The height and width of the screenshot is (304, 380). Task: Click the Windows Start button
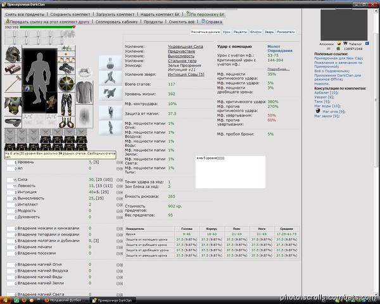point(5,300)
